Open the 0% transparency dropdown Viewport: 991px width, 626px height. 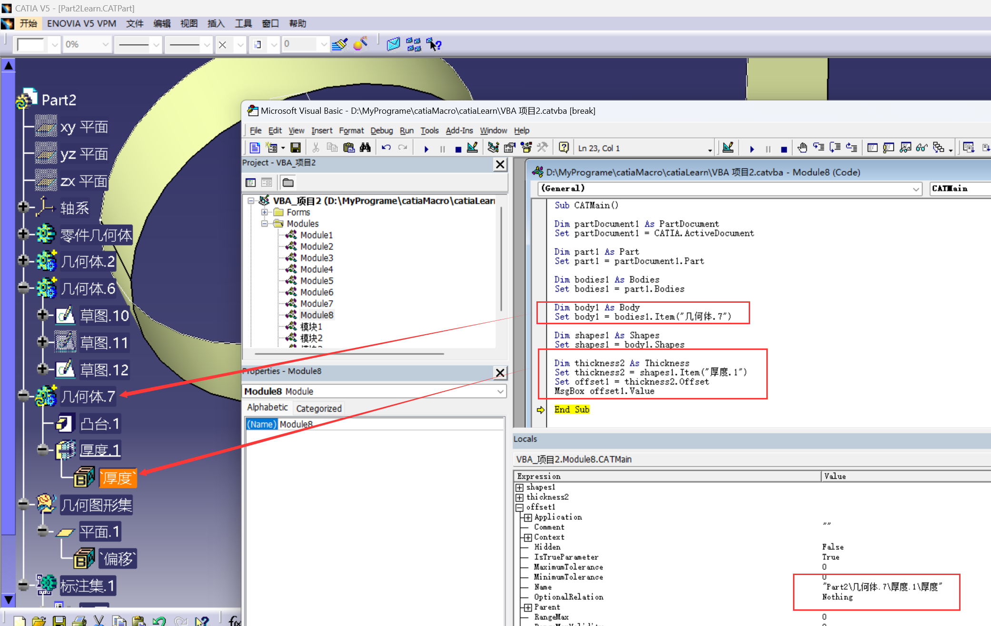[105, 44]
